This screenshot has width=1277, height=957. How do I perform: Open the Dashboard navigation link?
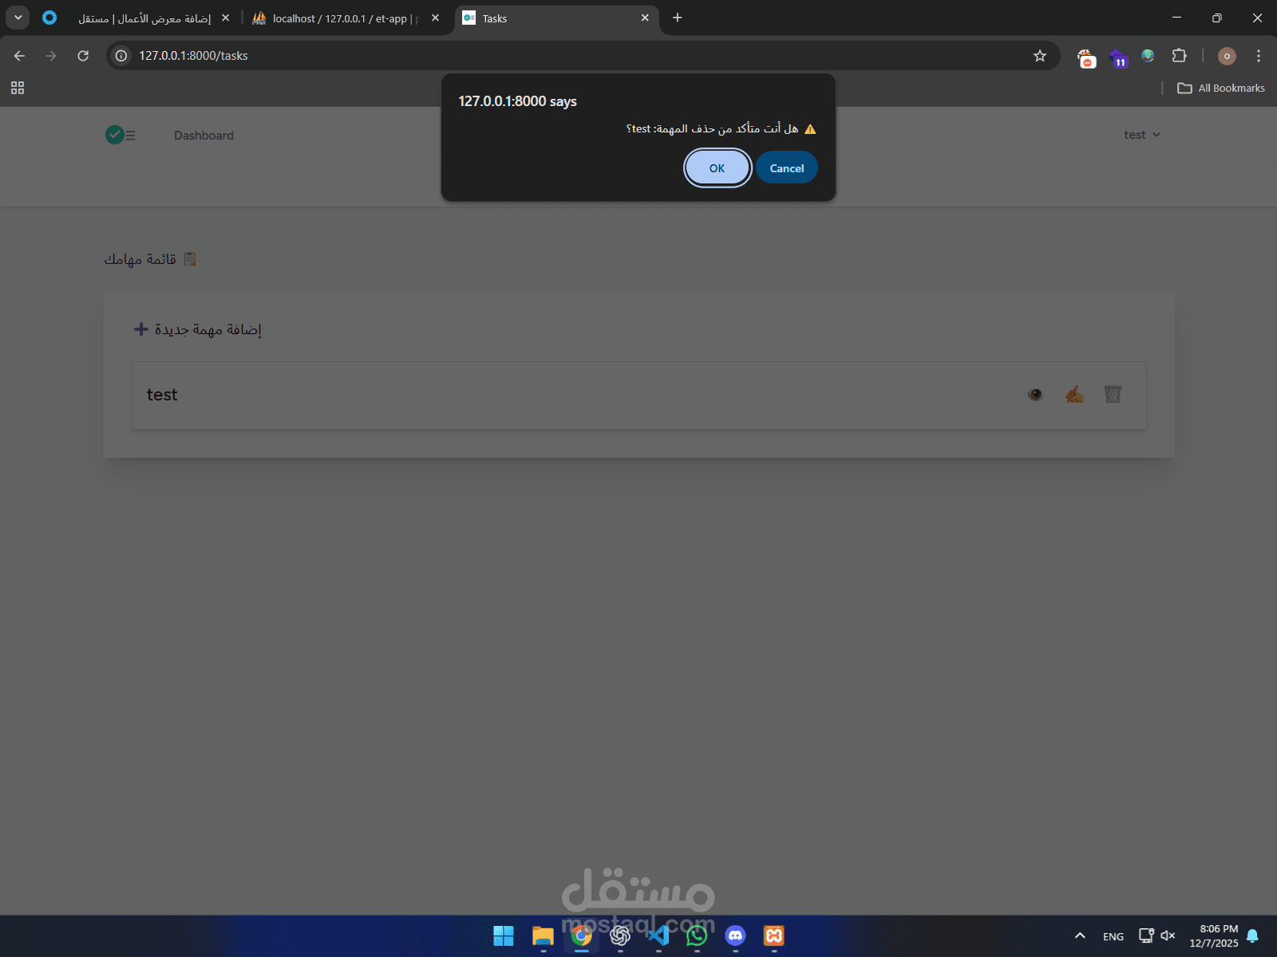(204, 136)
